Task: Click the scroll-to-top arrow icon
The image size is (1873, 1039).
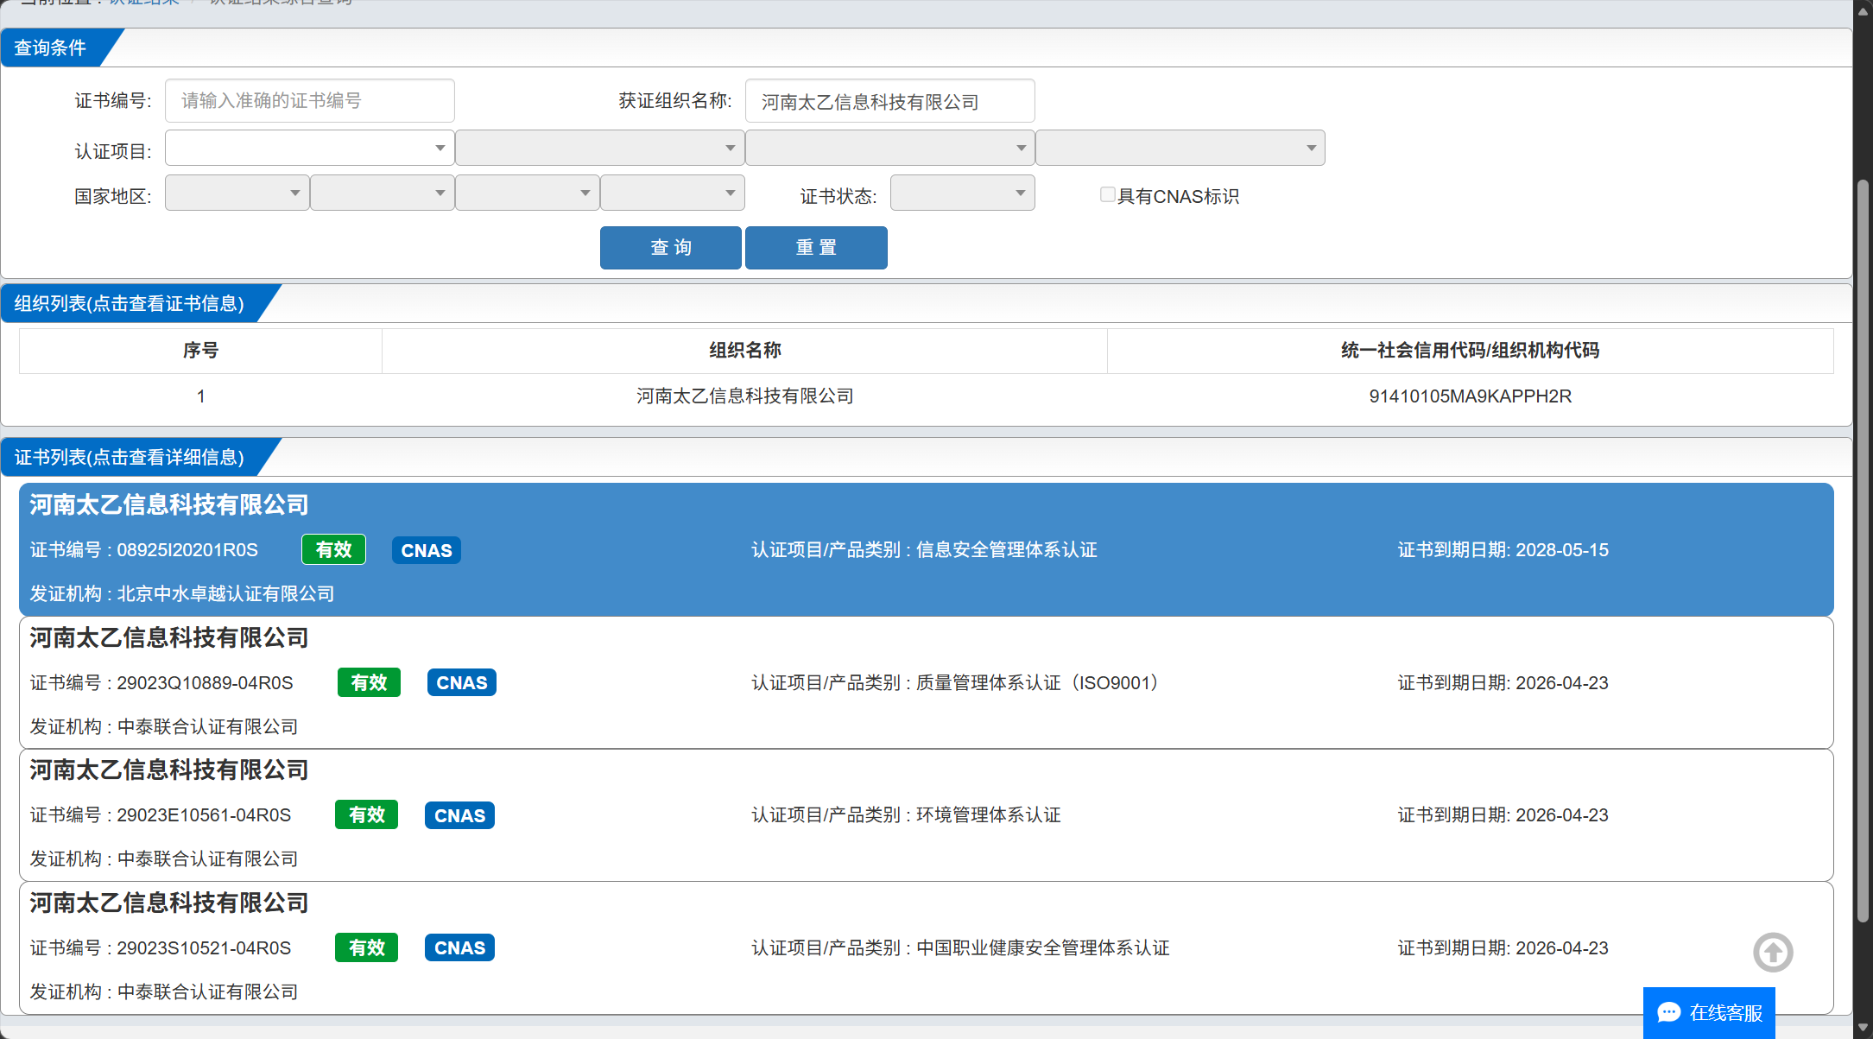Action: tap(1773, 953)
